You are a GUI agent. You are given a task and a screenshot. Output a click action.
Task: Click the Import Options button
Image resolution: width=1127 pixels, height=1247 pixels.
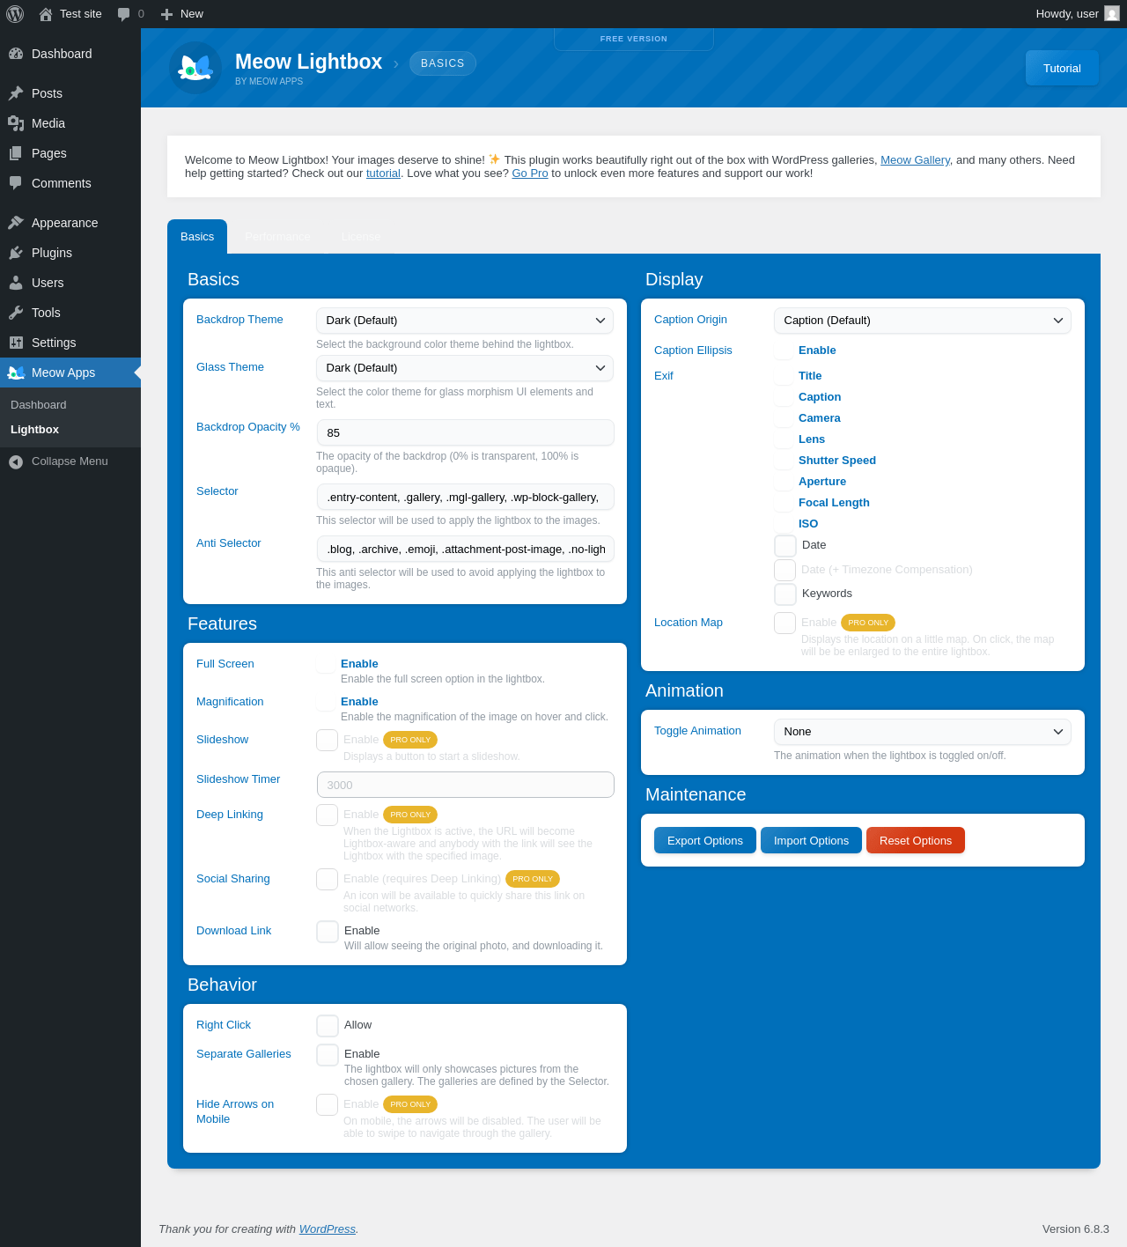pyautogui.click(x=811, y=840)
